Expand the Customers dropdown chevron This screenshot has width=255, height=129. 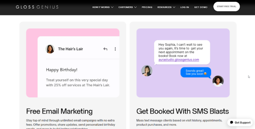click(135, 7)
